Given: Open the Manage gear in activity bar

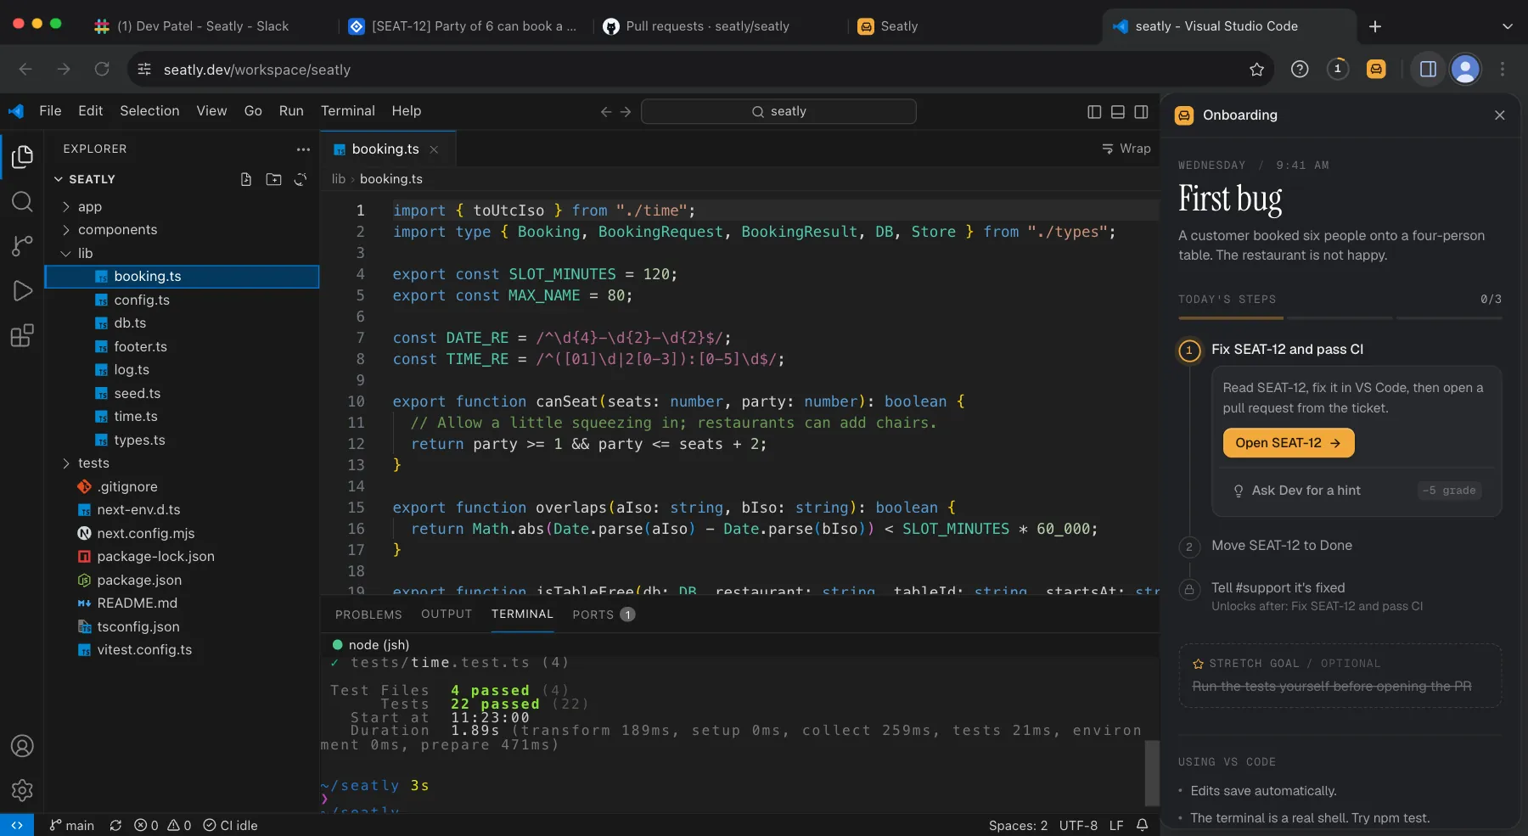Looking at the screenshot, I should [x=22, y=791].
